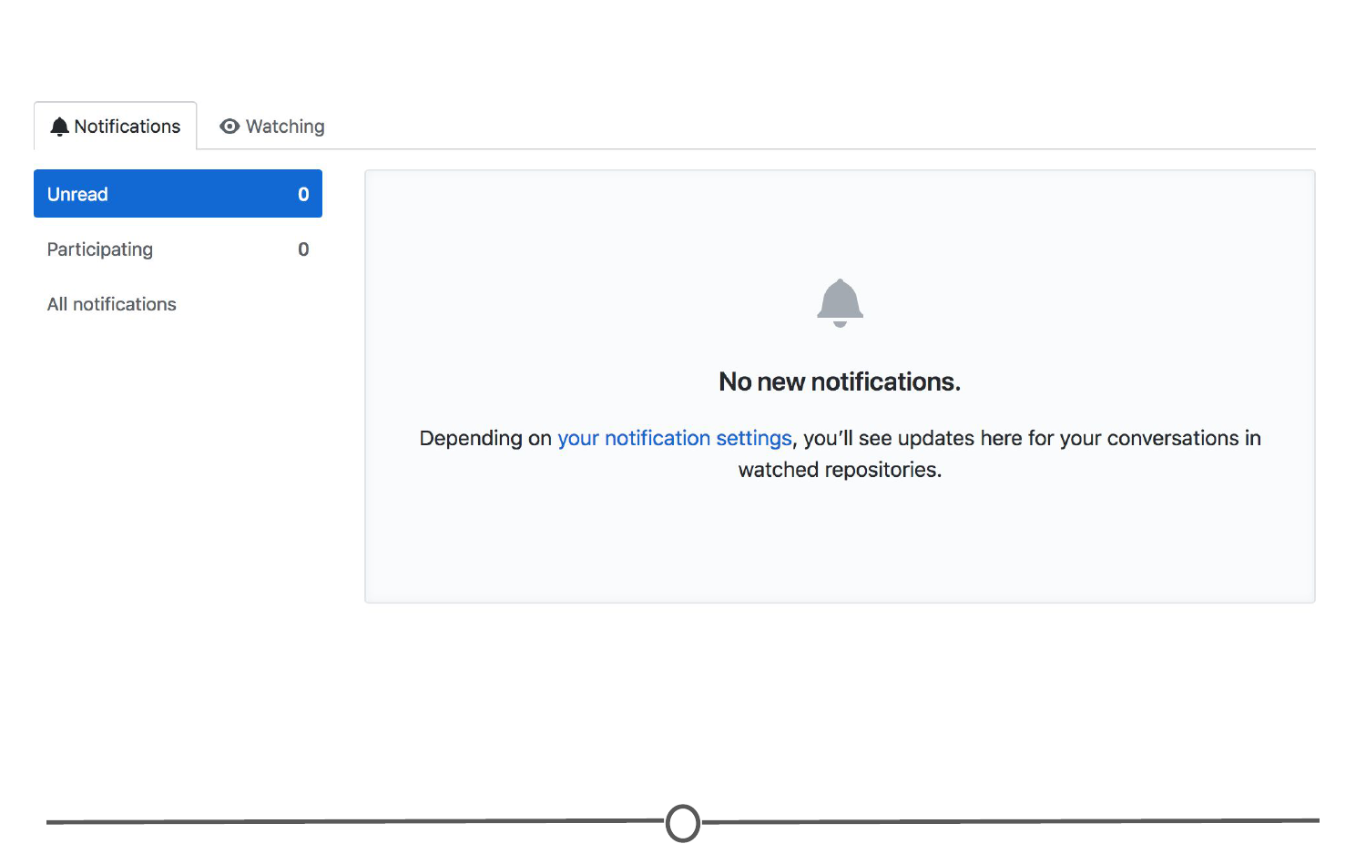Click the Unread count badge showing 0
Viewport: 1366px width, 854px height.
[303, 194]
